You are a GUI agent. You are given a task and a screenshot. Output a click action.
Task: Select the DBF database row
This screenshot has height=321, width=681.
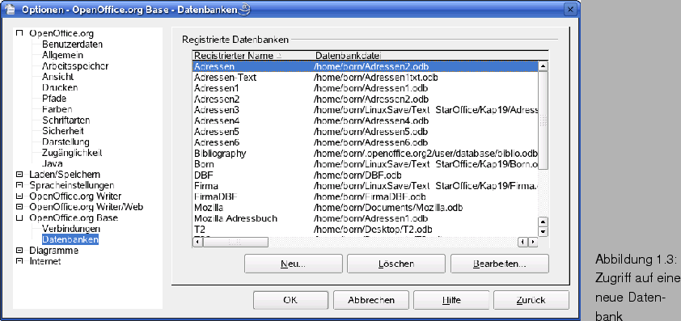(x=365, y=175)
